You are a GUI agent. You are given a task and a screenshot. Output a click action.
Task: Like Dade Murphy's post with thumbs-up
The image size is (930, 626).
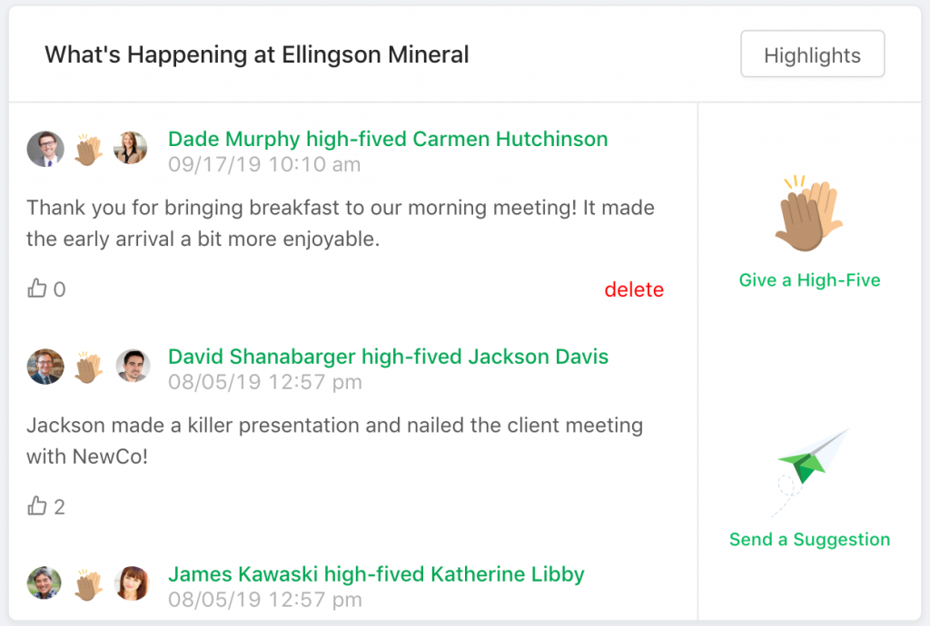36,289
